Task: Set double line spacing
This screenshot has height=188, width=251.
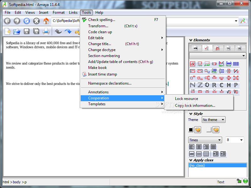Action: coord(206,154)
